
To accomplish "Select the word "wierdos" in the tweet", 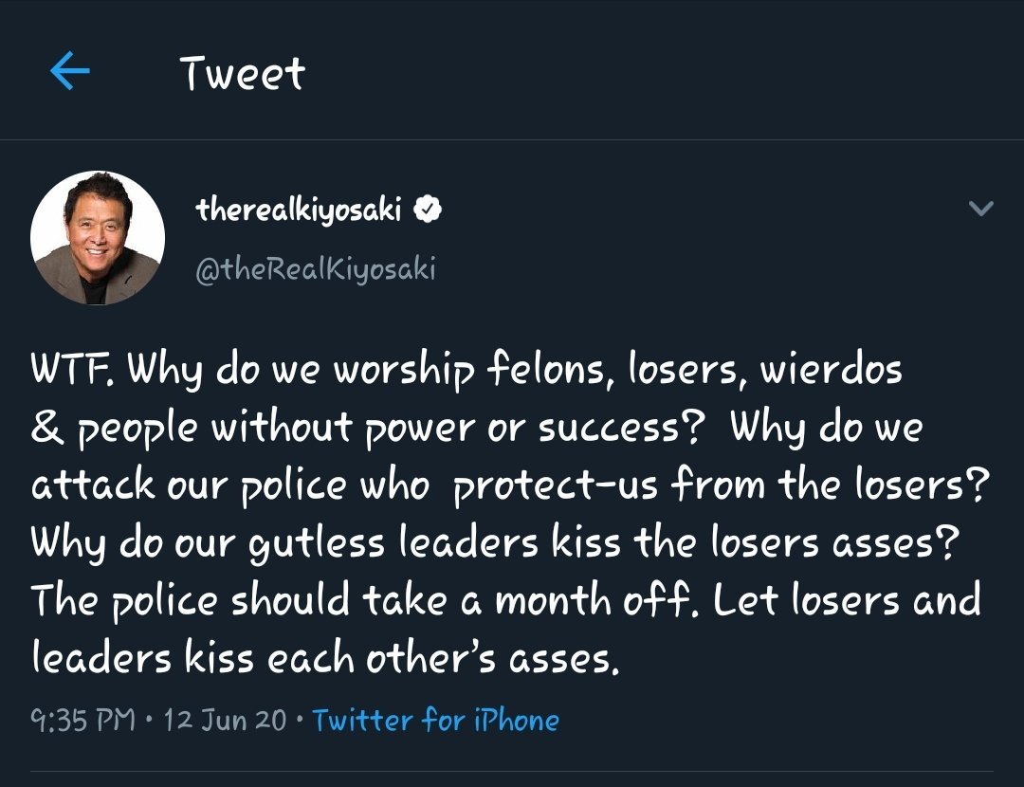I will [830, 368].
